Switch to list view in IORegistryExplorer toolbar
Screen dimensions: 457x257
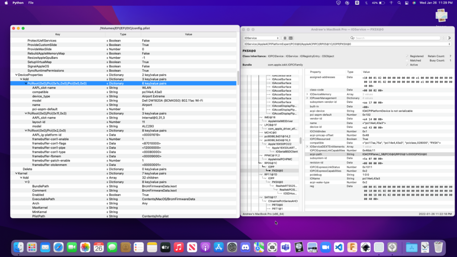point(286,38)
